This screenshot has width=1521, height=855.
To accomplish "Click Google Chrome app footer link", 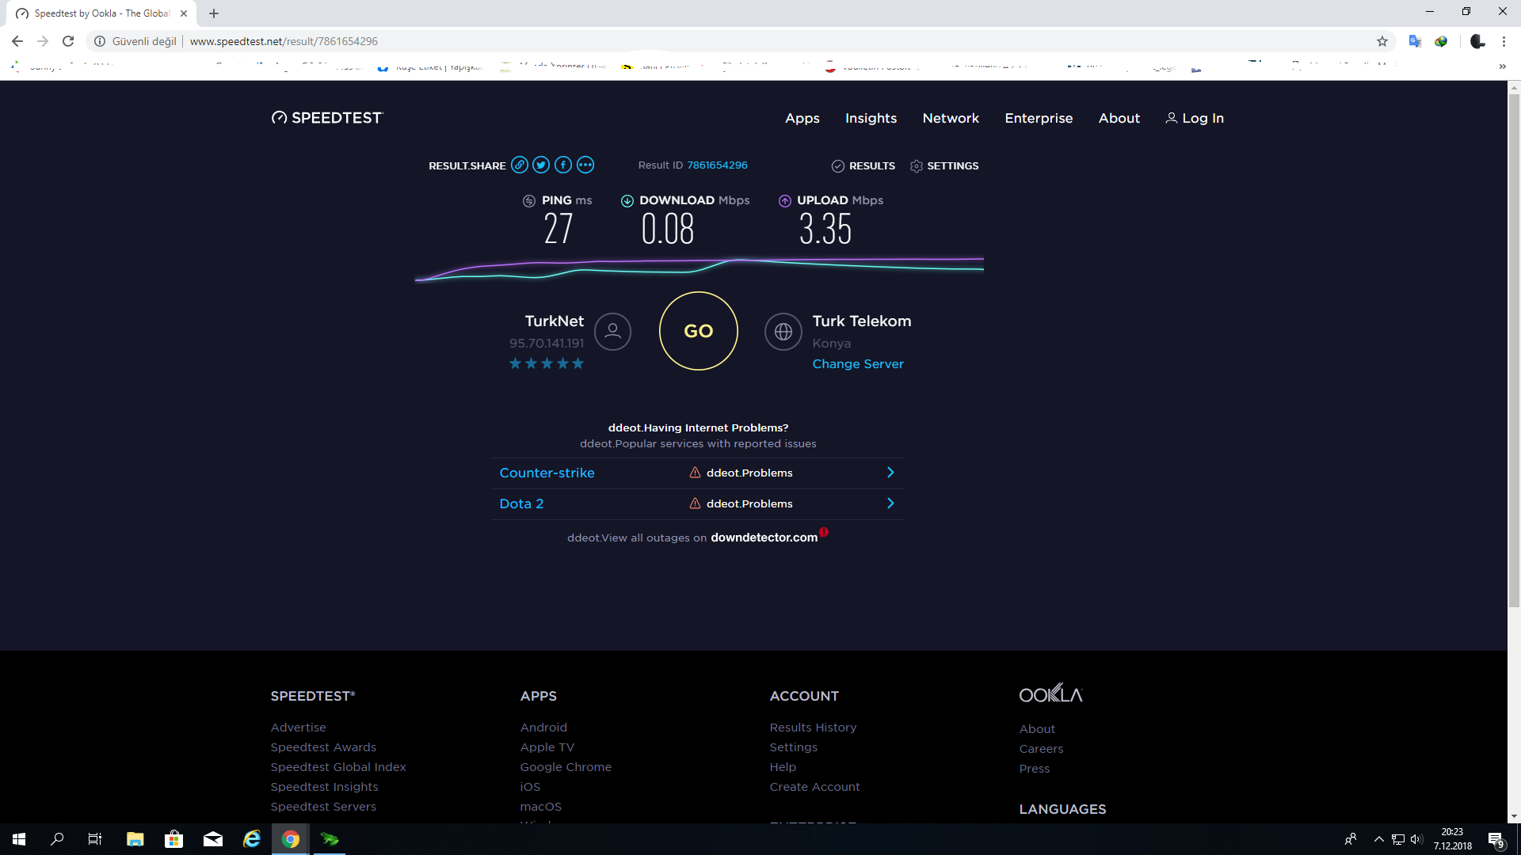I will (x=566, y=767).
